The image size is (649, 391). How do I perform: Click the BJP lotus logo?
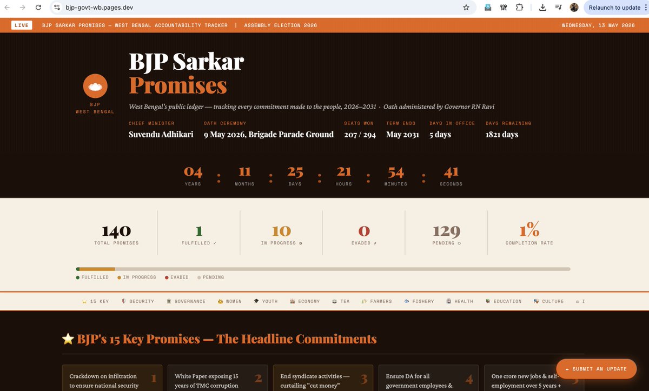95,86
